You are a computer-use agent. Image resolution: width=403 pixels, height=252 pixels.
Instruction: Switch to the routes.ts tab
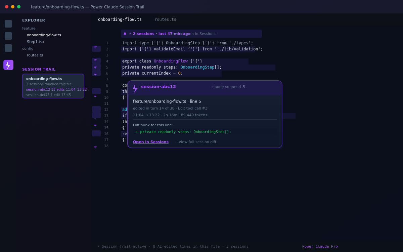coord(165,19)
